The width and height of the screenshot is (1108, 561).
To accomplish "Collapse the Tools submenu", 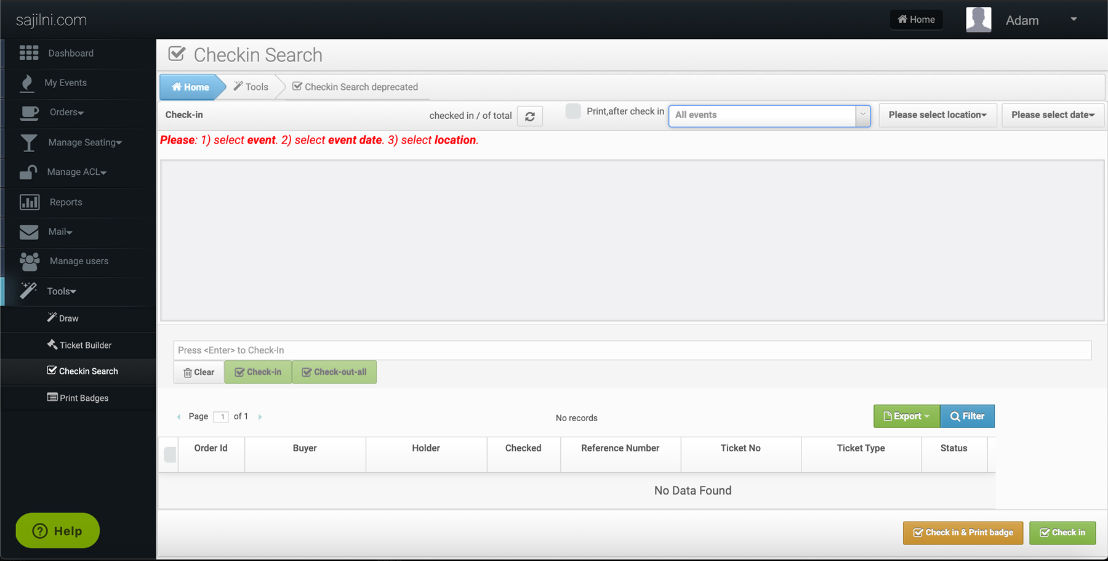I will [x=62, y=291].
